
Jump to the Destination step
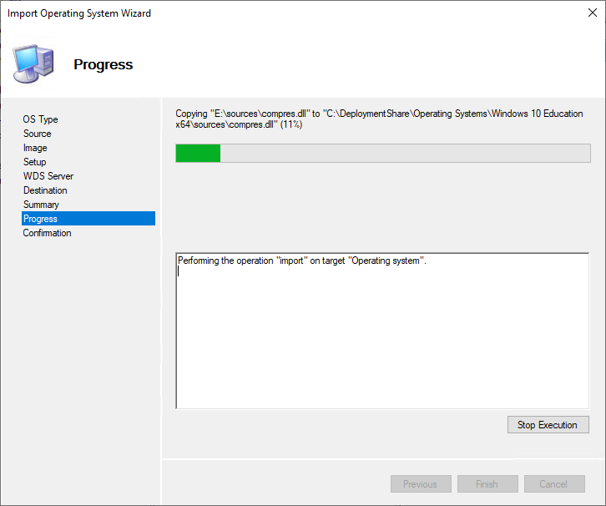click(45, 190)
